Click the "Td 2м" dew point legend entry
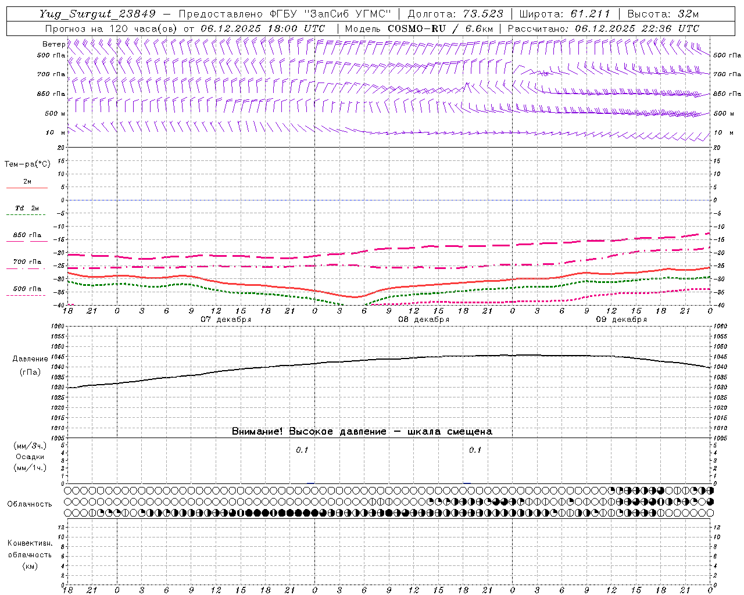Screen dimensions: 744x595 pos(27,208)
